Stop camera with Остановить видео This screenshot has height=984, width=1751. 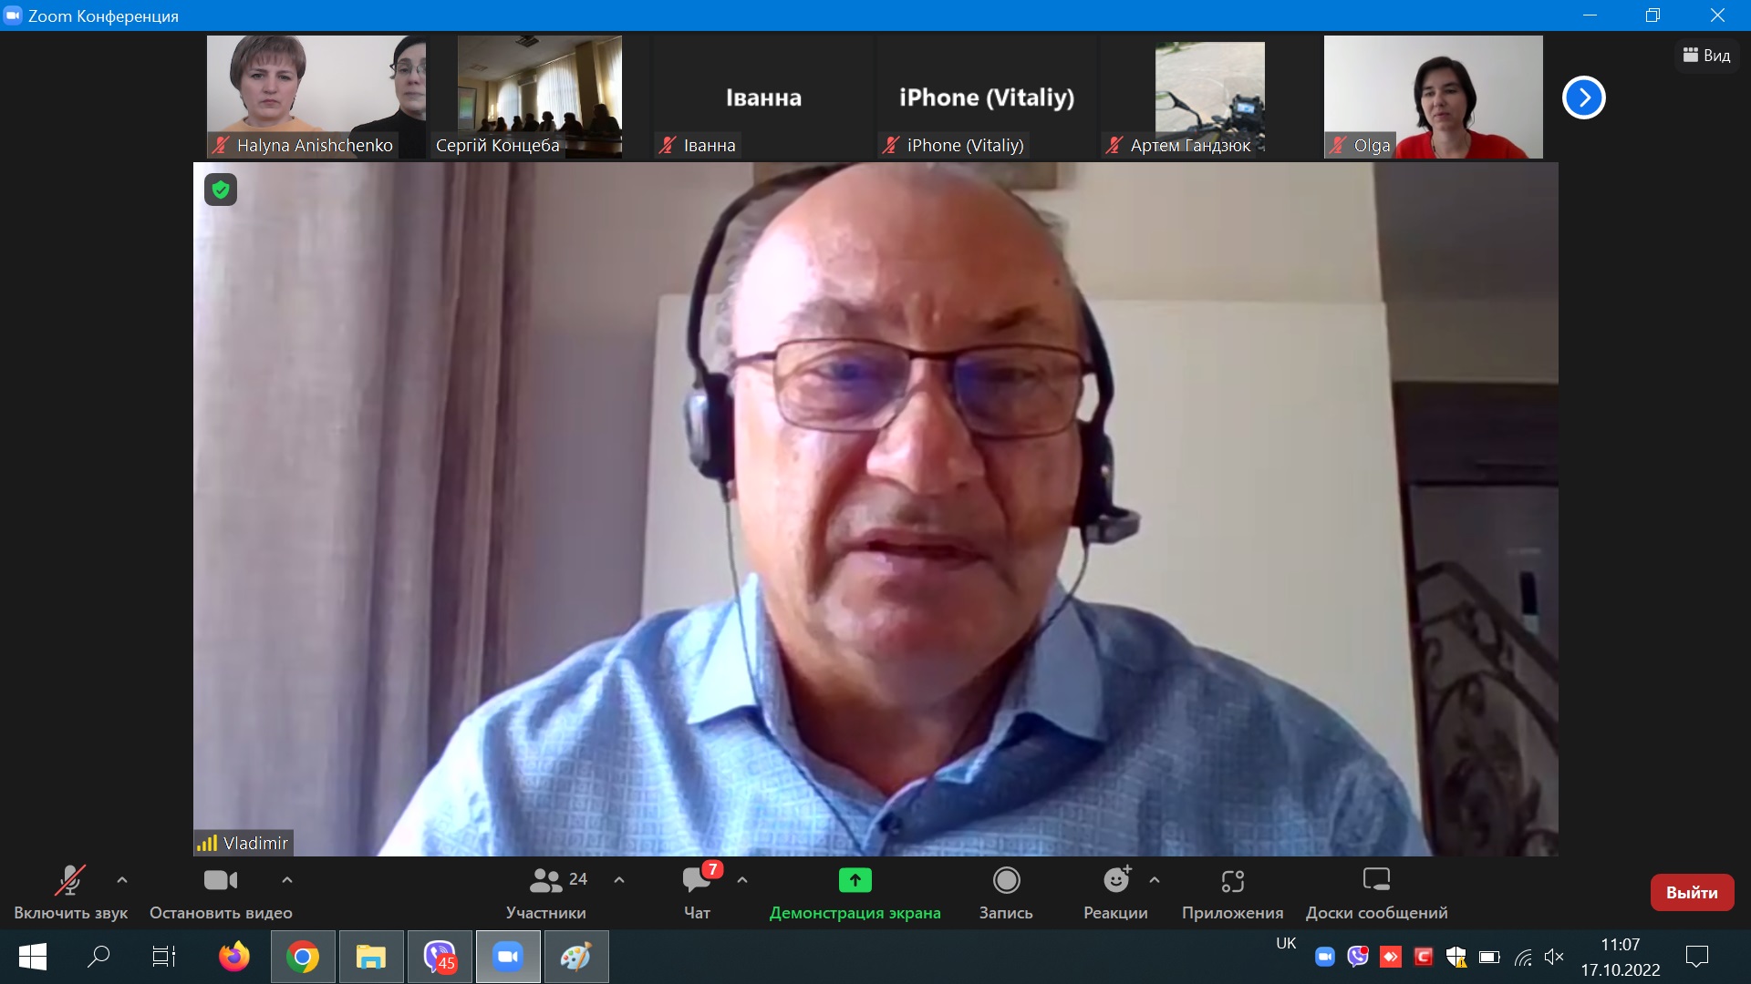point(221,893)
